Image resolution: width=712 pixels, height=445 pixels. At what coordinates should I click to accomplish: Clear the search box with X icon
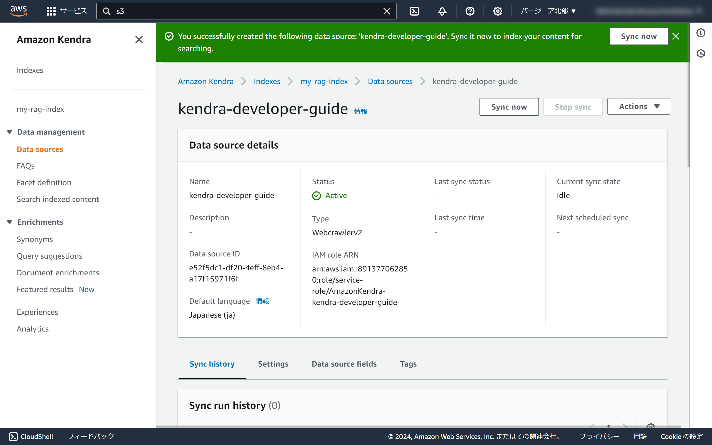[x=387, y=11]
